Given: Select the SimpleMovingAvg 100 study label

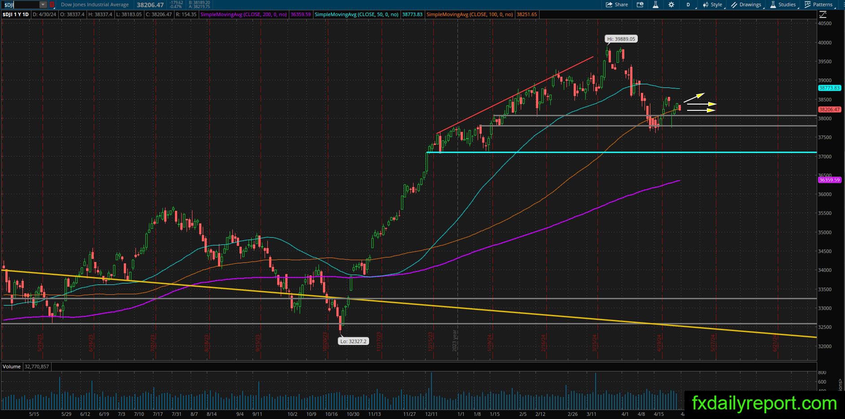Looking at the screenshot, I should pyautogui.click(x=470, y=14).
